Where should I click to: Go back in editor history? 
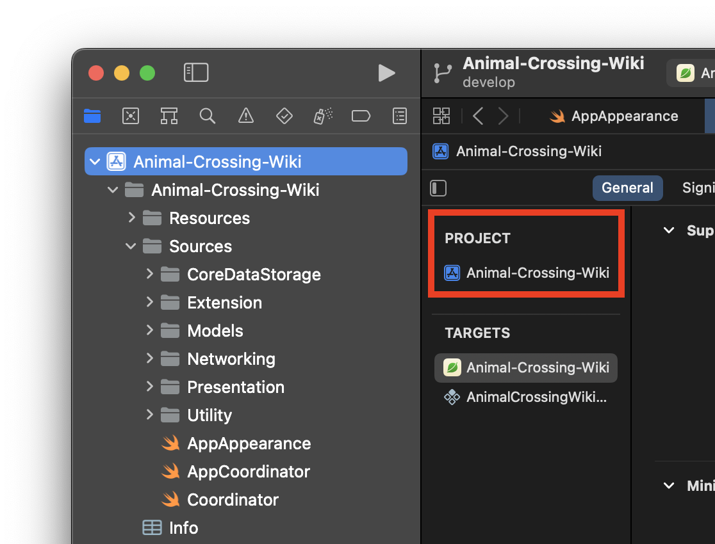click(477, 116)
